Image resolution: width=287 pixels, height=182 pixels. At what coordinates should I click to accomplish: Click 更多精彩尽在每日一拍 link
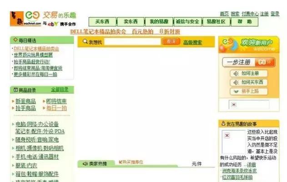pyautogui.click(x=35, y=74)
